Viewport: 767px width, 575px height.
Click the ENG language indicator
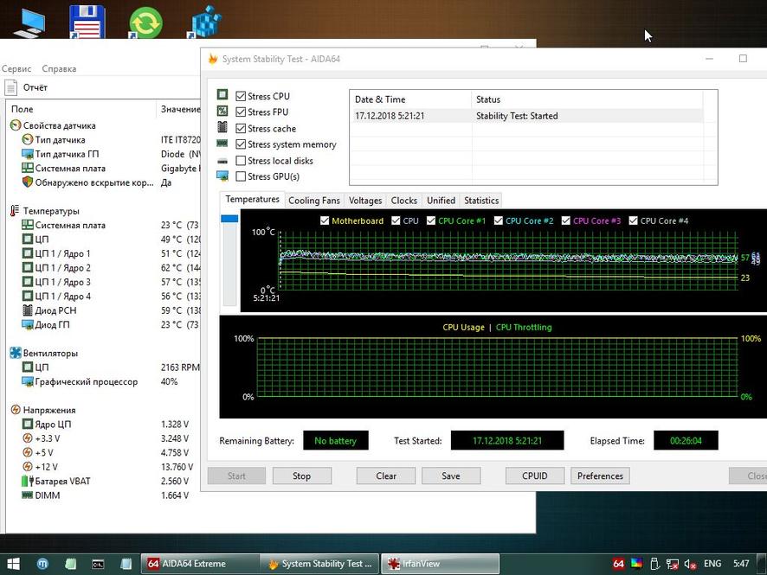point(712,564)
